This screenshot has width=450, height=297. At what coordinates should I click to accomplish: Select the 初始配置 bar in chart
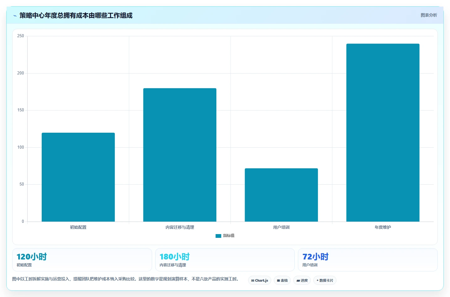tap(78, 177)
